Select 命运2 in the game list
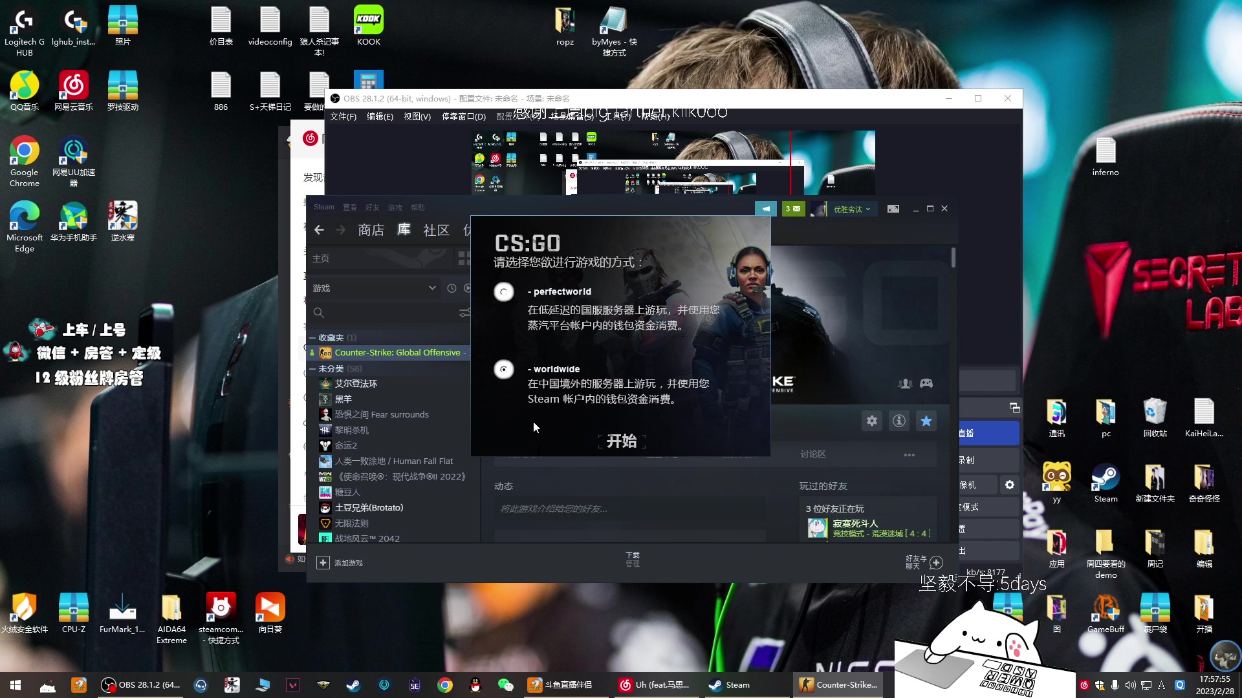 (x=345, y=446)
